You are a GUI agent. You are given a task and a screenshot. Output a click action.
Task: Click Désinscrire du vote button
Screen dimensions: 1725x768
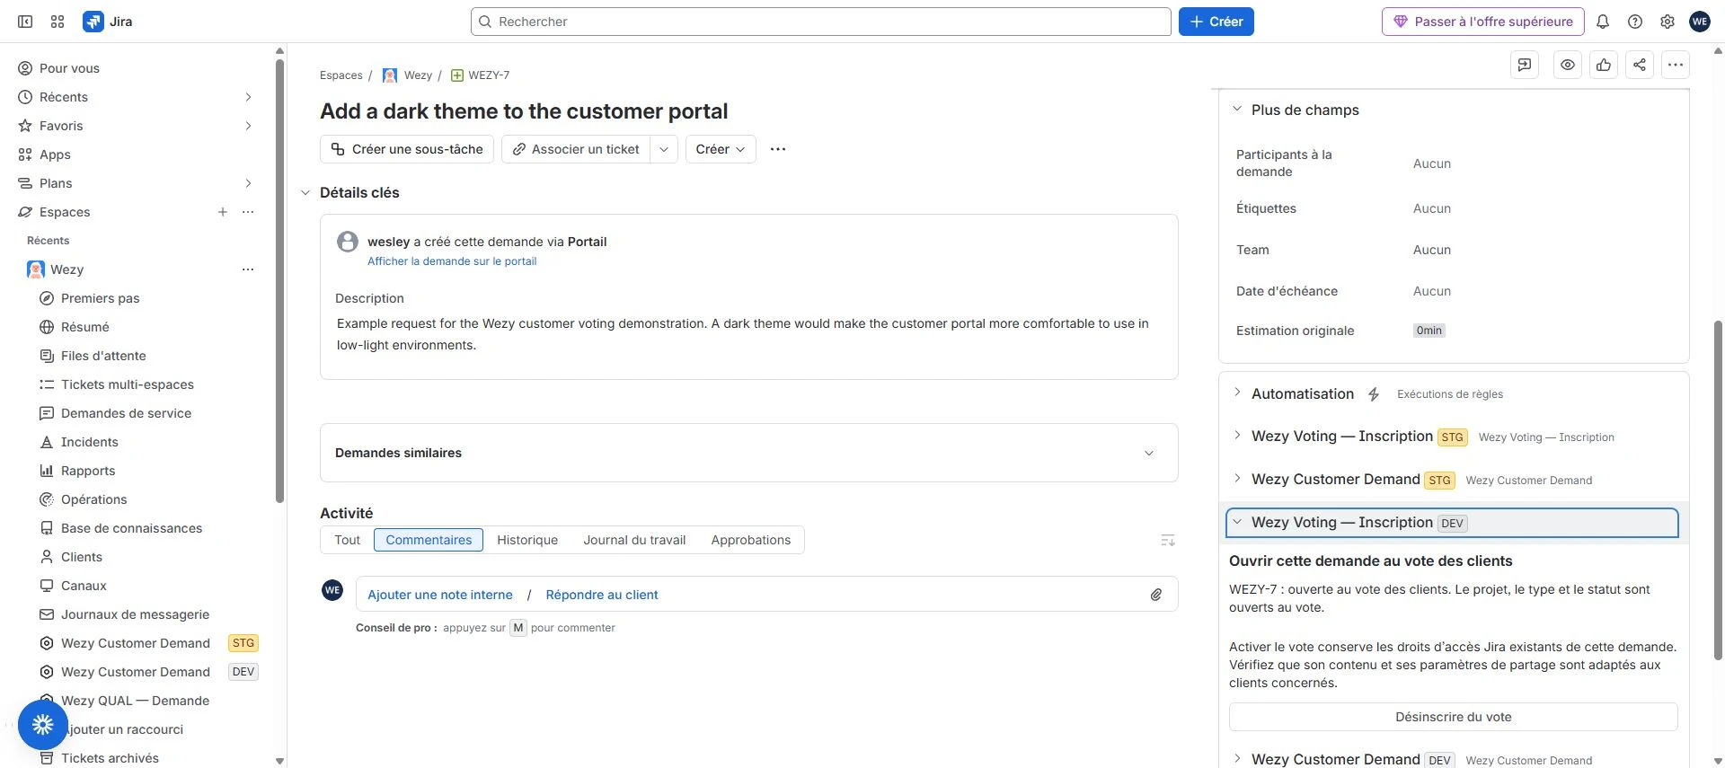coord(1453,717)
